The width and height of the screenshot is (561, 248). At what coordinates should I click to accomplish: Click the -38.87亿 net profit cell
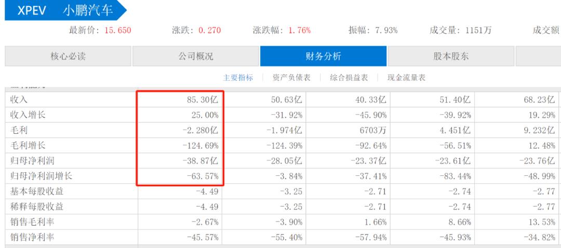[x=199, y=161]
